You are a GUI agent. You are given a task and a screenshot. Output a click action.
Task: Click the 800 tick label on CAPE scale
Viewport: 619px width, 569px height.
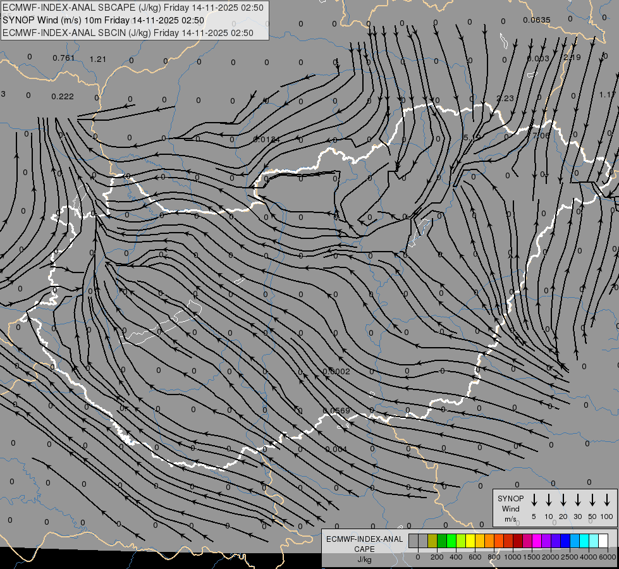click(x=494, y=557)
